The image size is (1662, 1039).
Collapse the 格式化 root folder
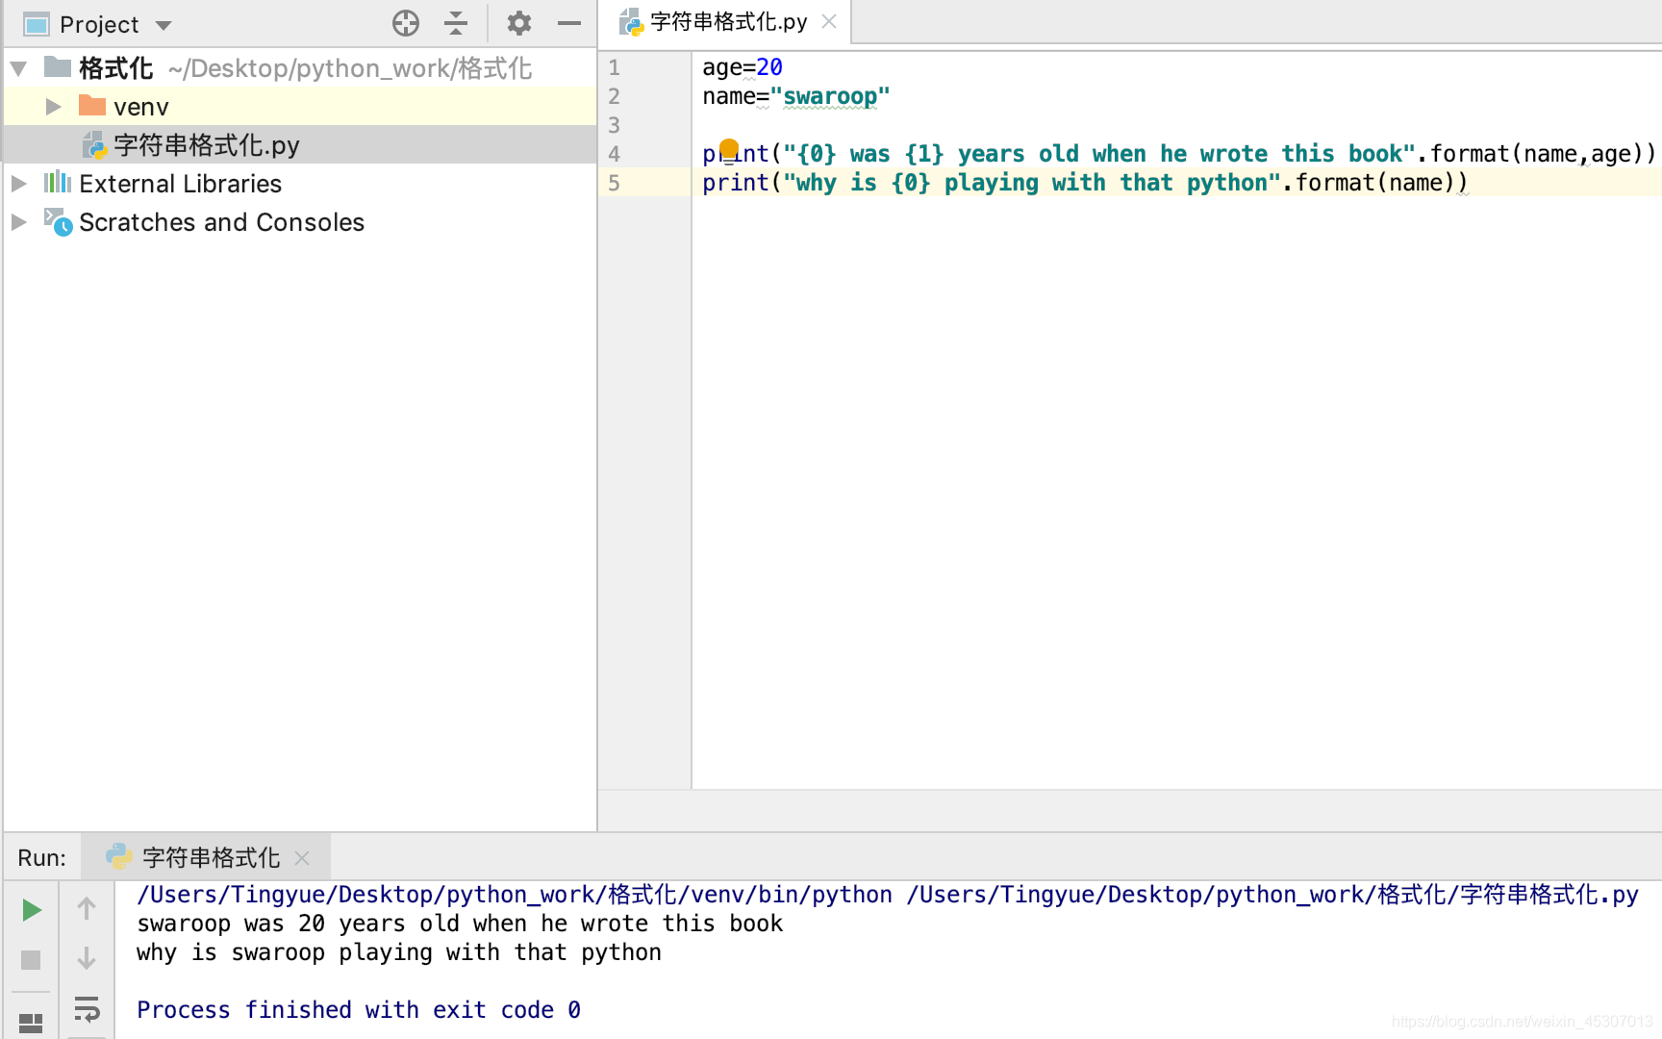tap(18, 68)
